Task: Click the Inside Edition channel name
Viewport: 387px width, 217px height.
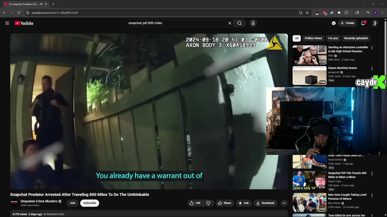Action: pos(335,160)
